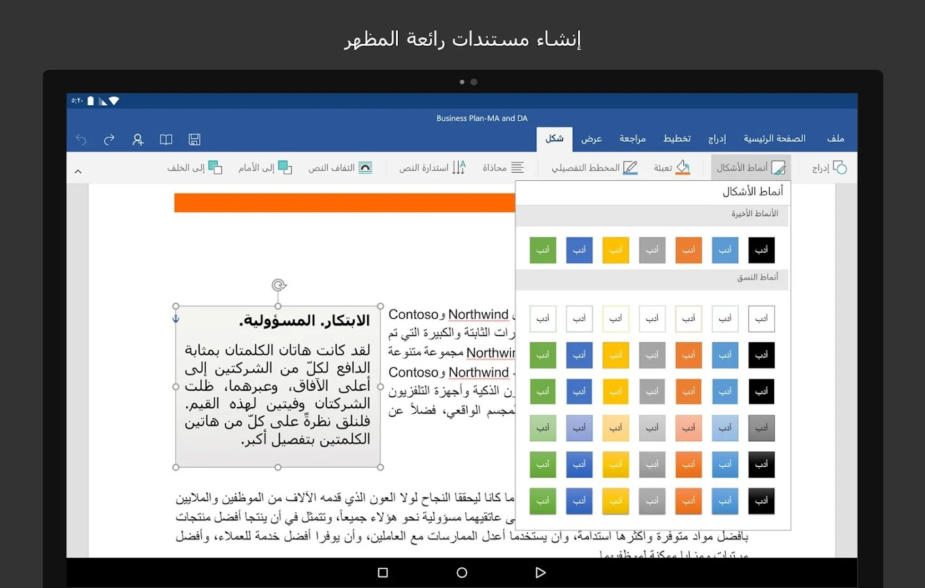
Task: Tap the Android back triangle button
Action: click(540, 572)
